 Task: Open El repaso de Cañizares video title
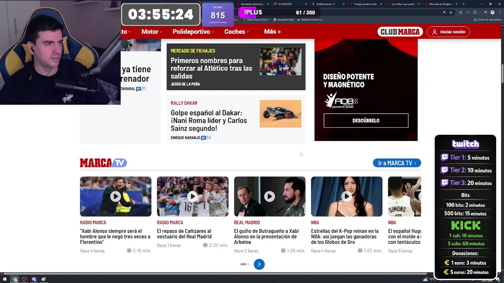184,234
